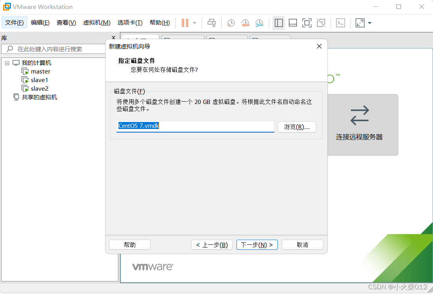Select 我的计算机 in the library tree
433x294 pixels.
36,63
